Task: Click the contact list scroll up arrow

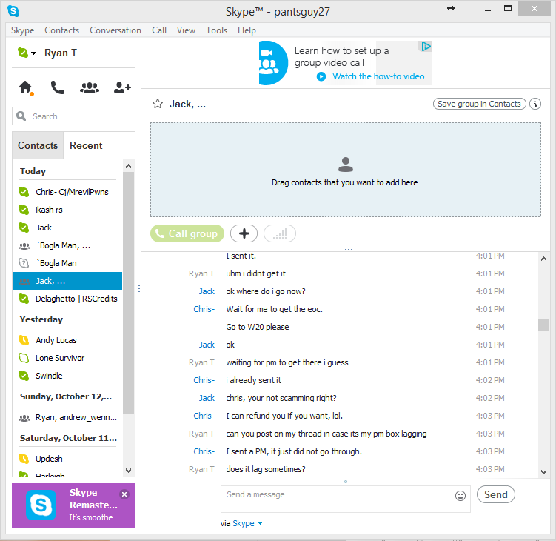Action: 128,166
